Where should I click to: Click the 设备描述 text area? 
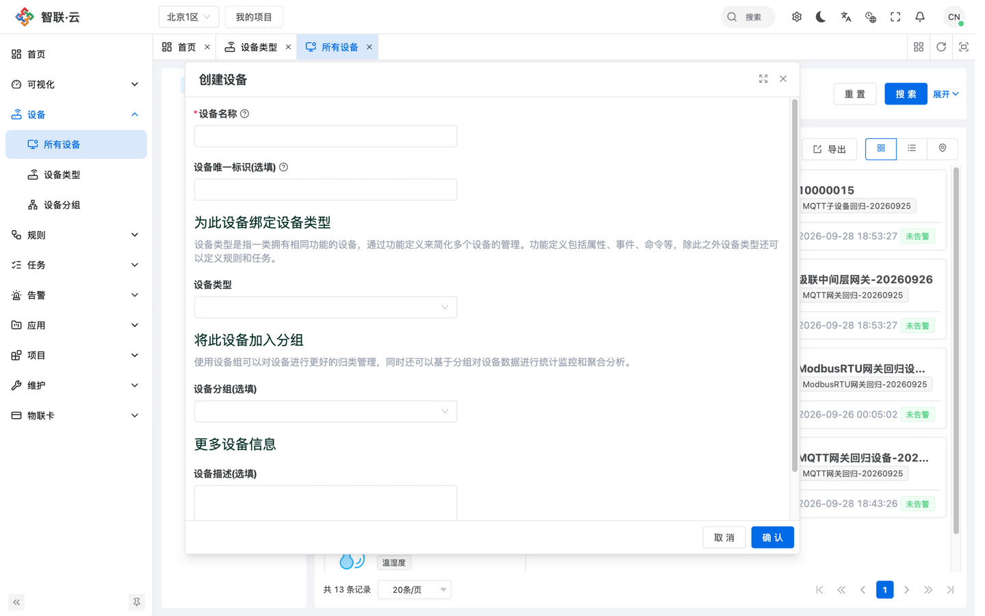(x=326, y=503)
